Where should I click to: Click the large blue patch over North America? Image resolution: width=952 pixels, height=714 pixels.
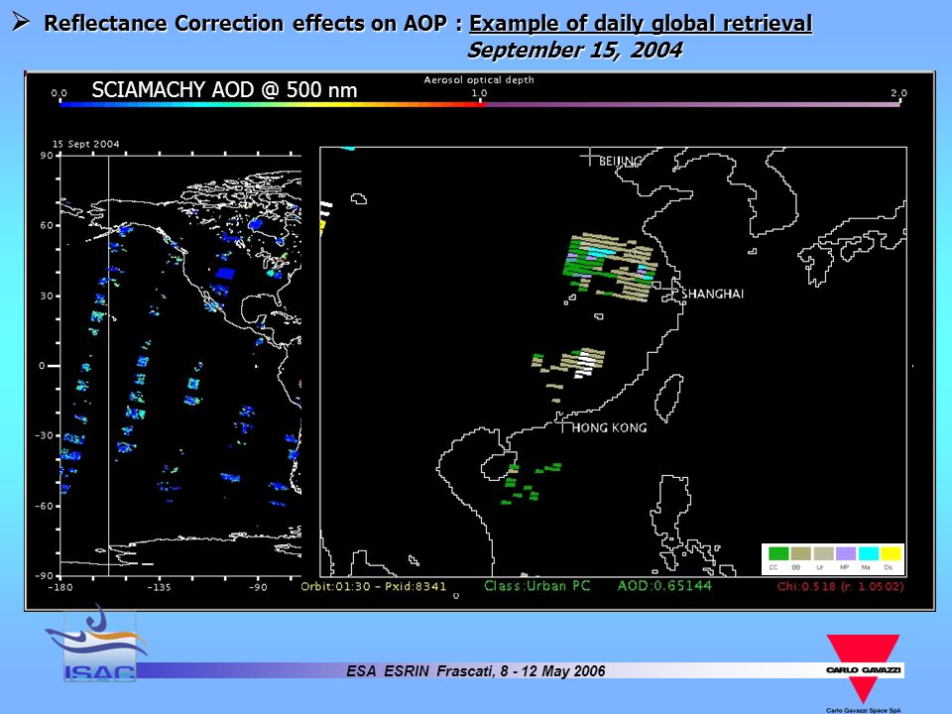coord(225,274)
